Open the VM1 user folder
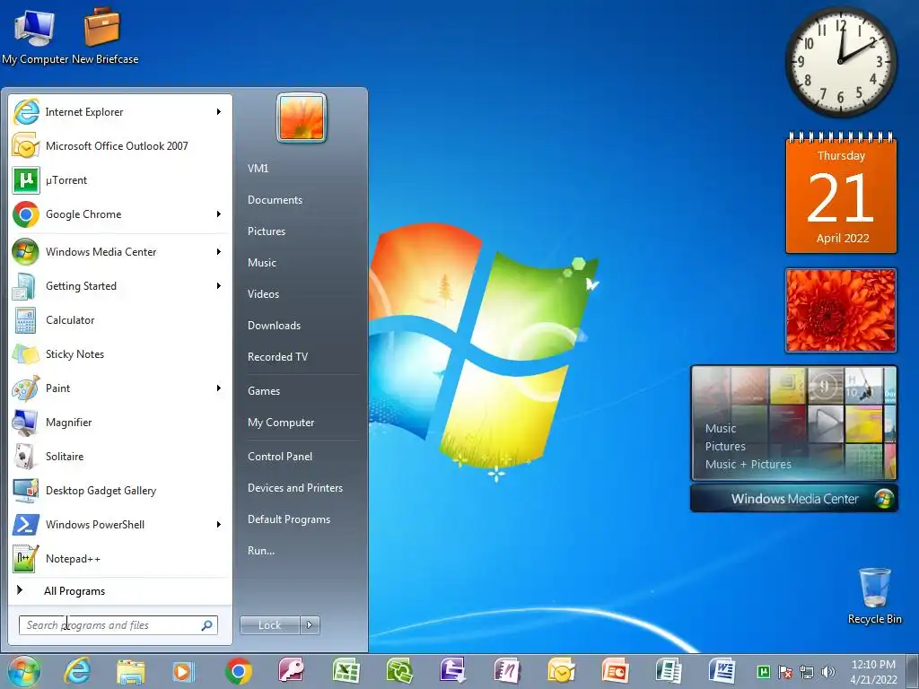 pyautogui.click(x=258, y=168)
